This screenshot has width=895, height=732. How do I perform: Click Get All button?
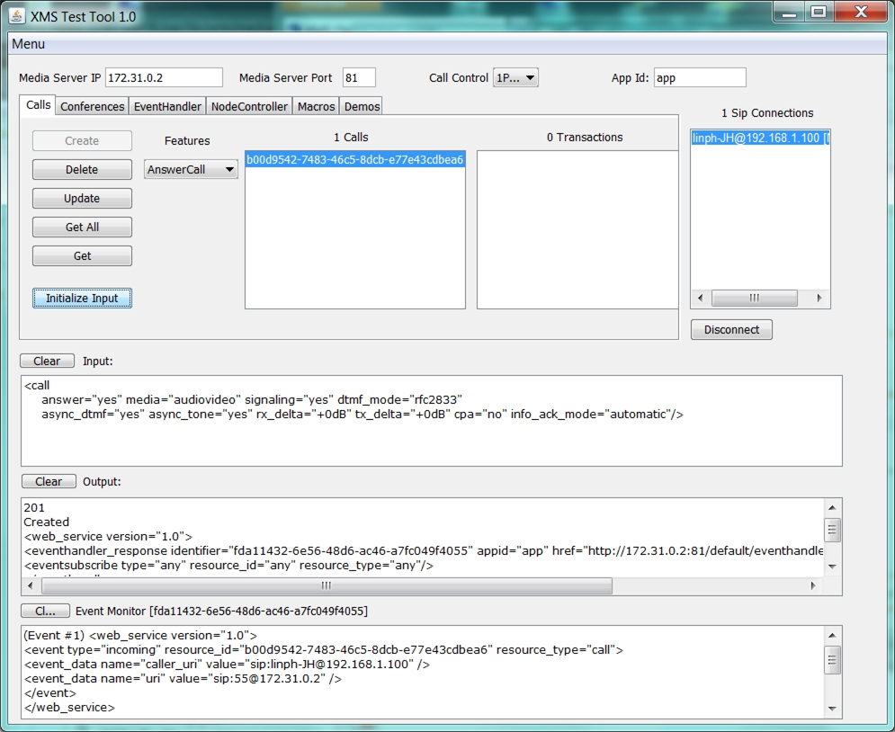82,228
